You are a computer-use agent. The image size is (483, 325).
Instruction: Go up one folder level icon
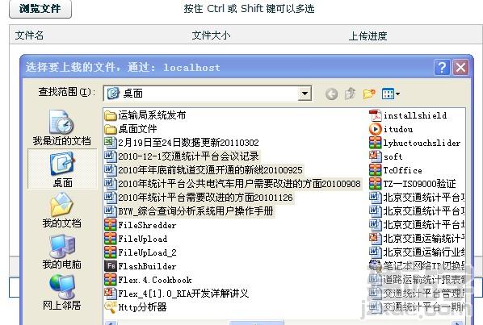tap(350, 94)
